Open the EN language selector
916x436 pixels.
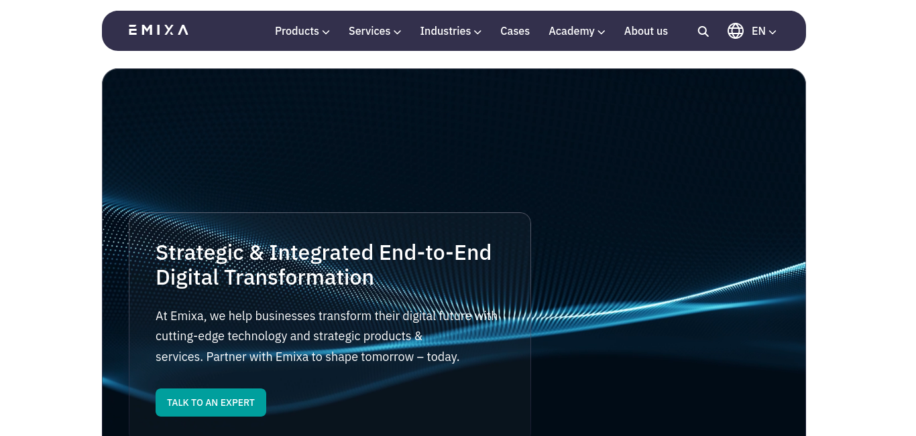764,31
